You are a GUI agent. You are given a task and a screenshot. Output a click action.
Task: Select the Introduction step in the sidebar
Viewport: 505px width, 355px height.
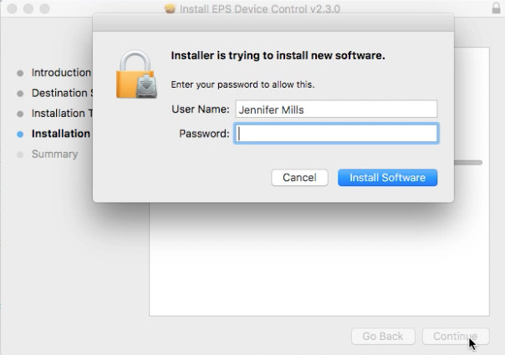point(60,73)
